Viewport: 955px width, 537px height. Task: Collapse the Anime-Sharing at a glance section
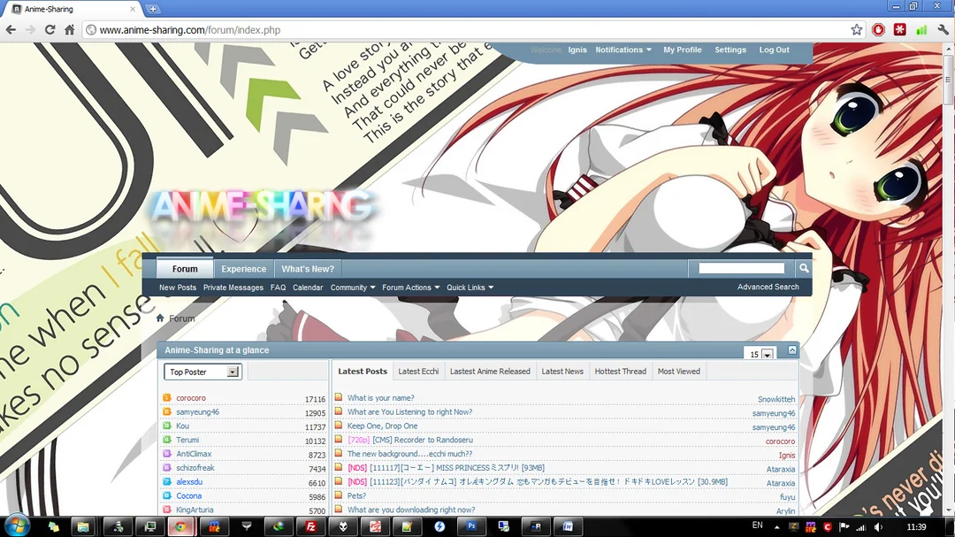pos(790,349)
